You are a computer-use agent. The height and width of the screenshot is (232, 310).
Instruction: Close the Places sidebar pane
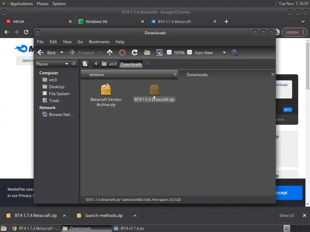(x=74, y=64)
